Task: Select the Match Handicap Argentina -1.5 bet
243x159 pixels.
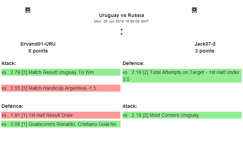Action: tap(61, 88)
